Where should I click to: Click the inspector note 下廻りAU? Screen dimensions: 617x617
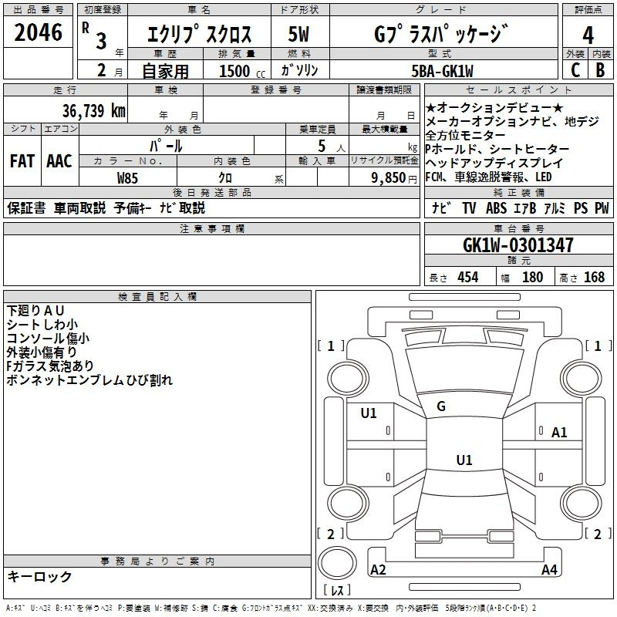pos(35,311)
